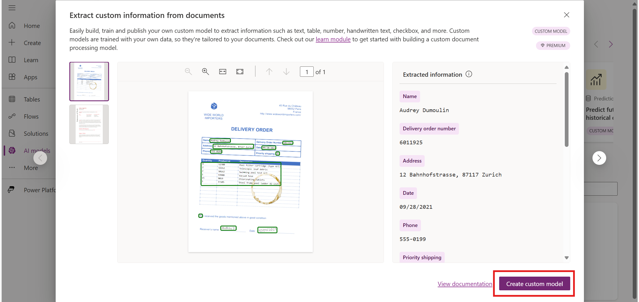Click Create custom model button

(534, 284)
